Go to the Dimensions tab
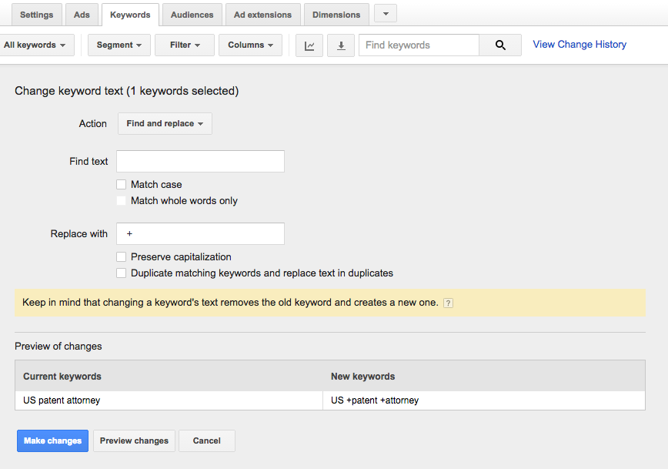 pyautogui.click(x=336, y=15)
